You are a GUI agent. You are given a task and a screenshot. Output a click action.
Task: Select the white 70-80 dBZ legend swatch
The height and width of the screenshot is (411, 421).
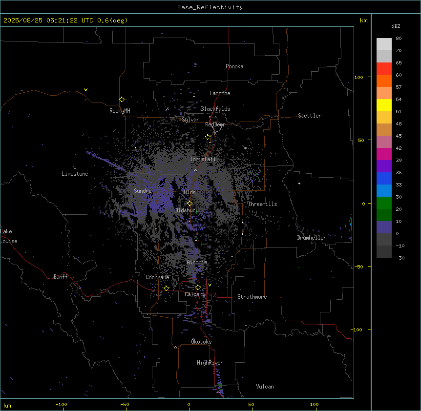(x=384, y=44)
